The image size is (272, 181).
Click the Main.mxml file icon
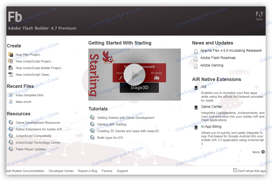pos(11,101)
